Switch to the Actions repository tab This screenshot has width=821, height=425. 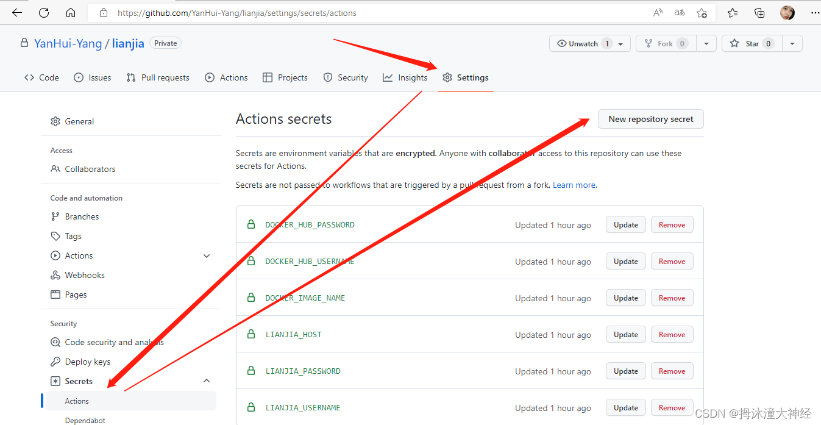click(226, 77)
